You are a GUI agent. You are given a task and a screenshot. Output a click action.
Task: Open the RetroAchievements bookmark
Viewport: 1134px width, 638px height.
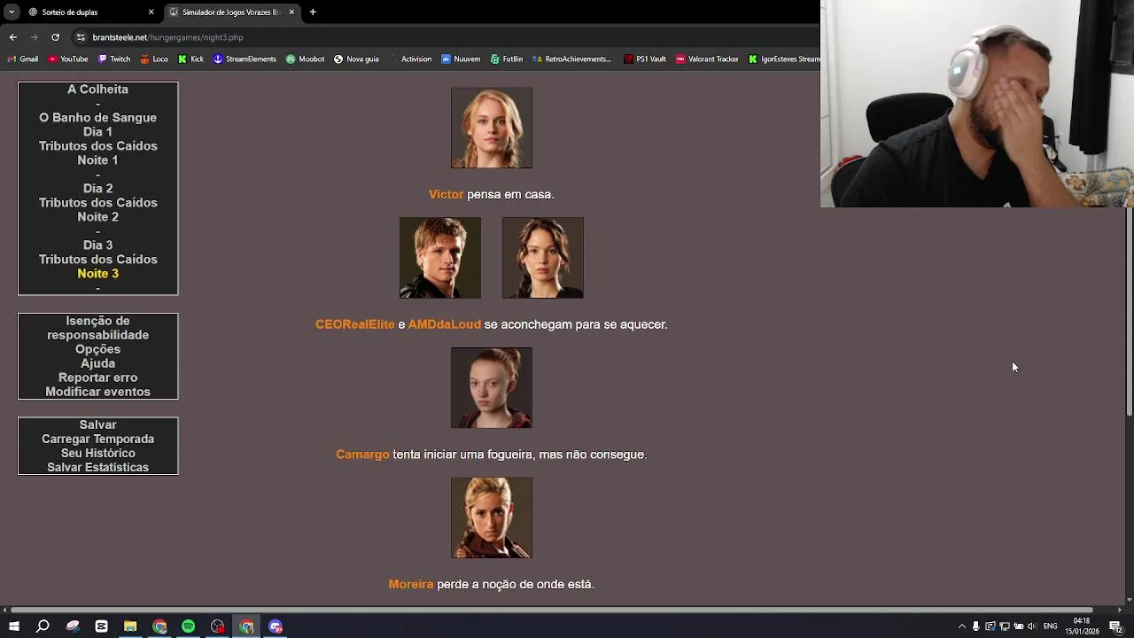572,59
